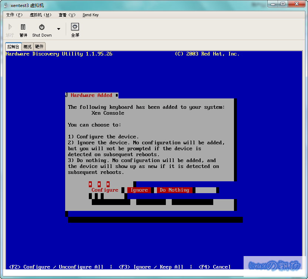The image size is (308, 279).
Task: Select the Ignore button in the dialog
Action: click(x=139, y=190)
